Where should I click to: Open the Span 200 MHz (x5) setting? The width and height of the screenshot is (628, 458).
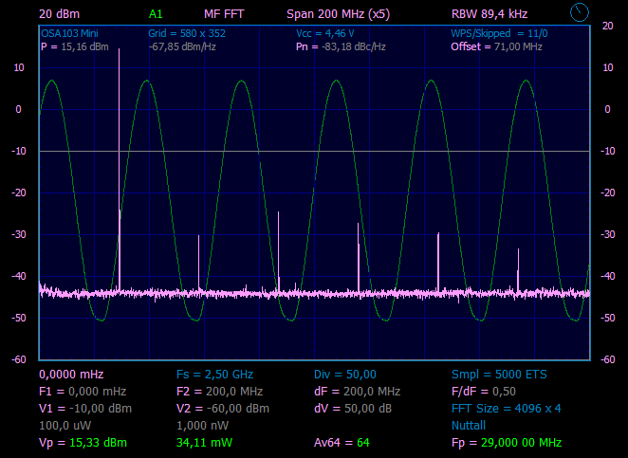click(x=337, y=14)
